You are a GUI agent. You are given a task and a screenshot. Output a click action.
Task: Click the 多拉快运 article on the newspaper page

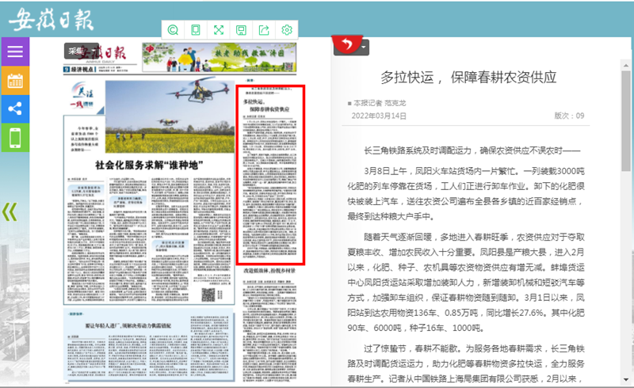pos(270,175)
